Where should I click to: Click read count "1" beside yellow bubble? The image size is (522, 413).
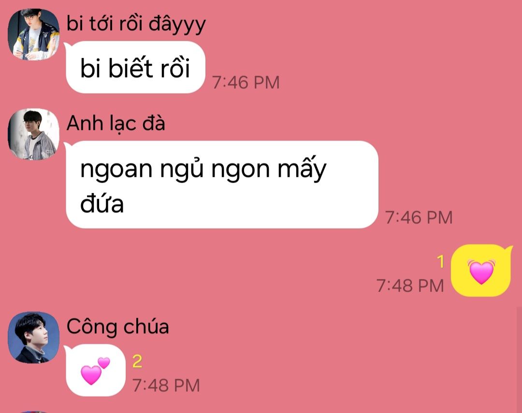coord(441,261)
